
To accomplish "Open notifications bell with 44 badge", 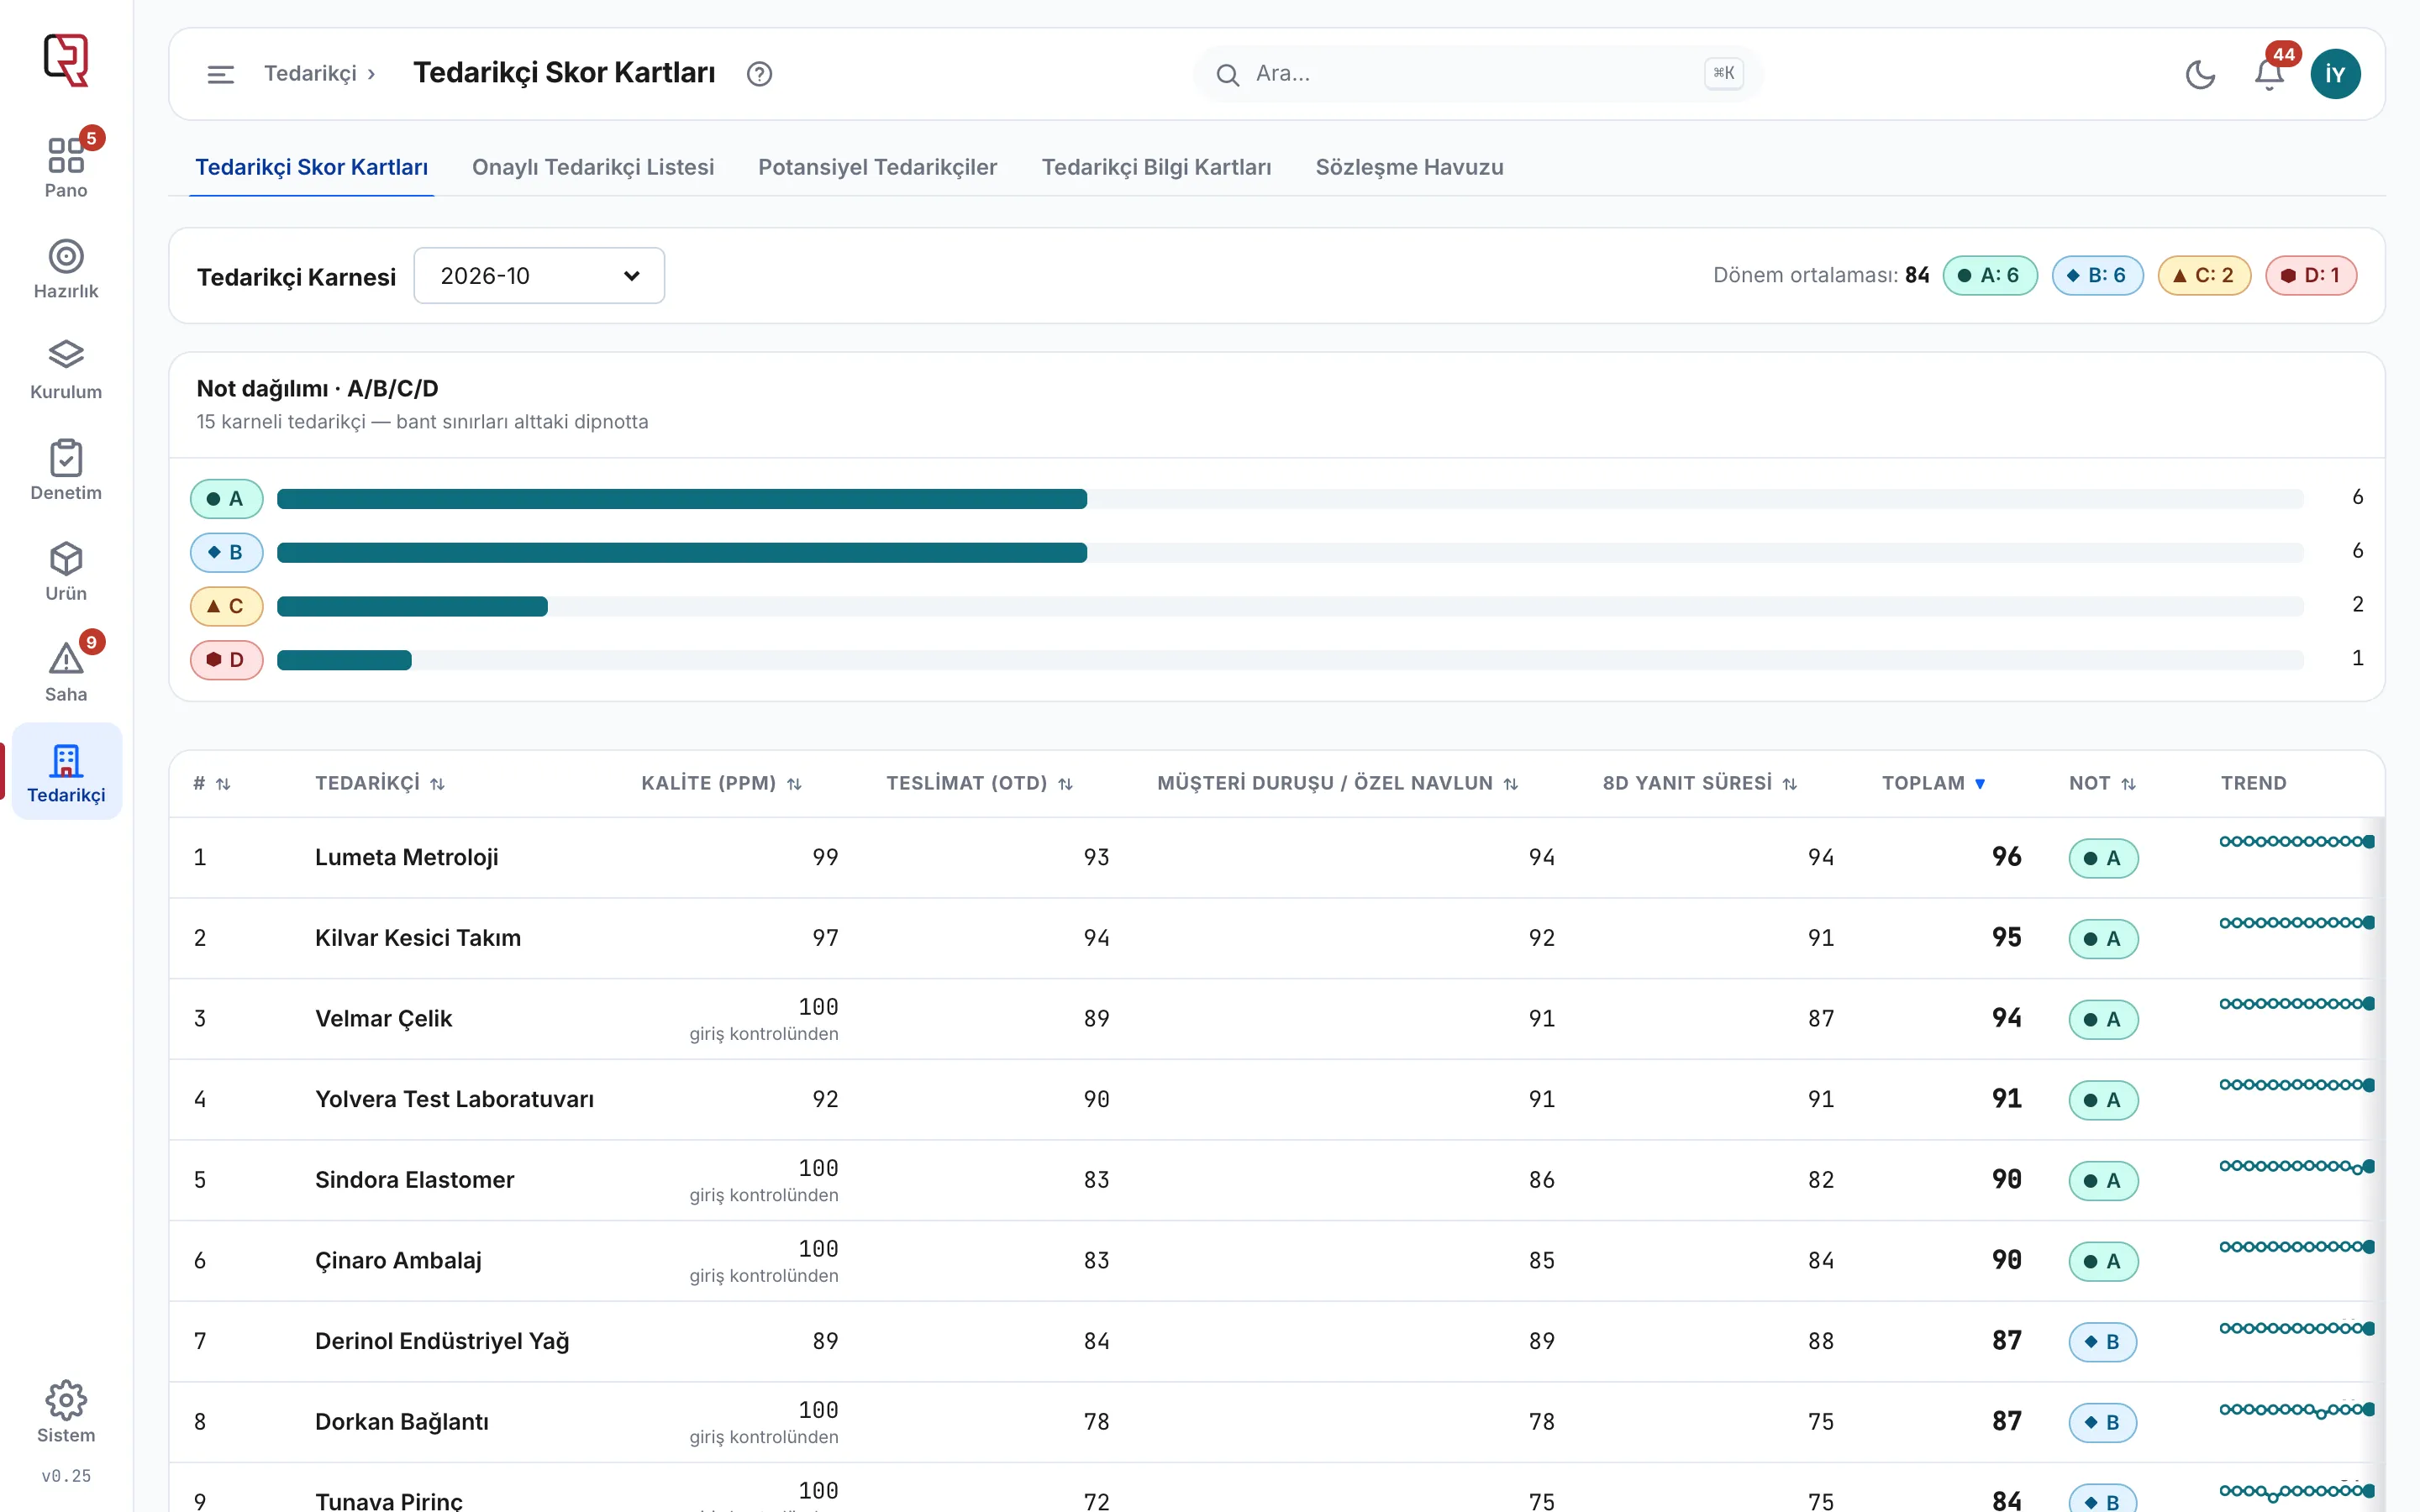I will click(x=2269, y=74).
